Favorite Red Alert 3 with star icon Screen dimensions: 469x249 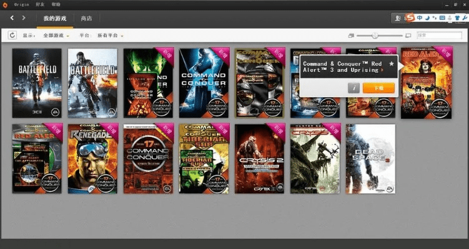pos(392,63)
